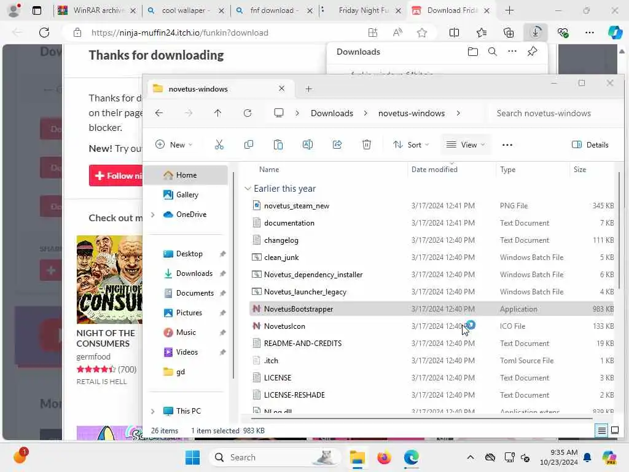Go back in File Explorer

click(x=159, y=113)
